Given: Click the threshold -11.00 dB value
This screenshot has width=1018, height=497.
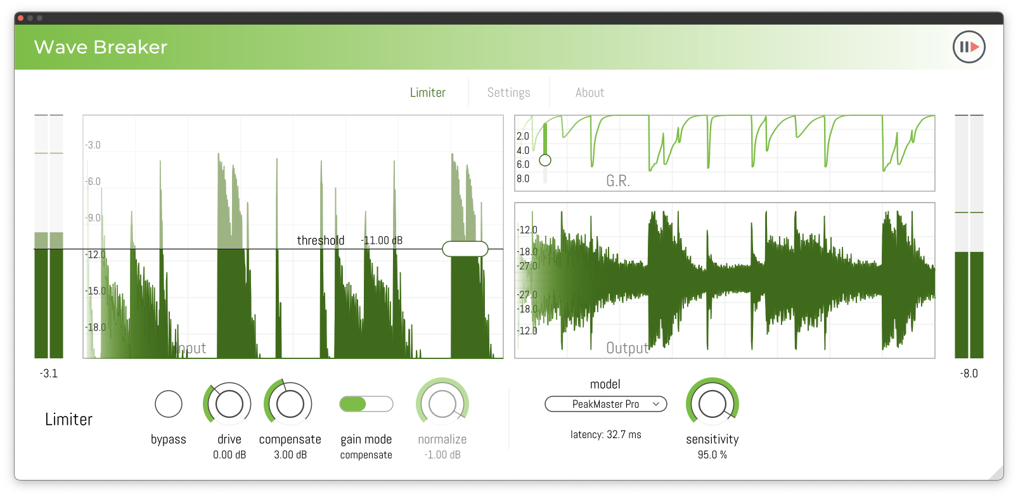Looking at the screenshot, I should coord(382,241).
